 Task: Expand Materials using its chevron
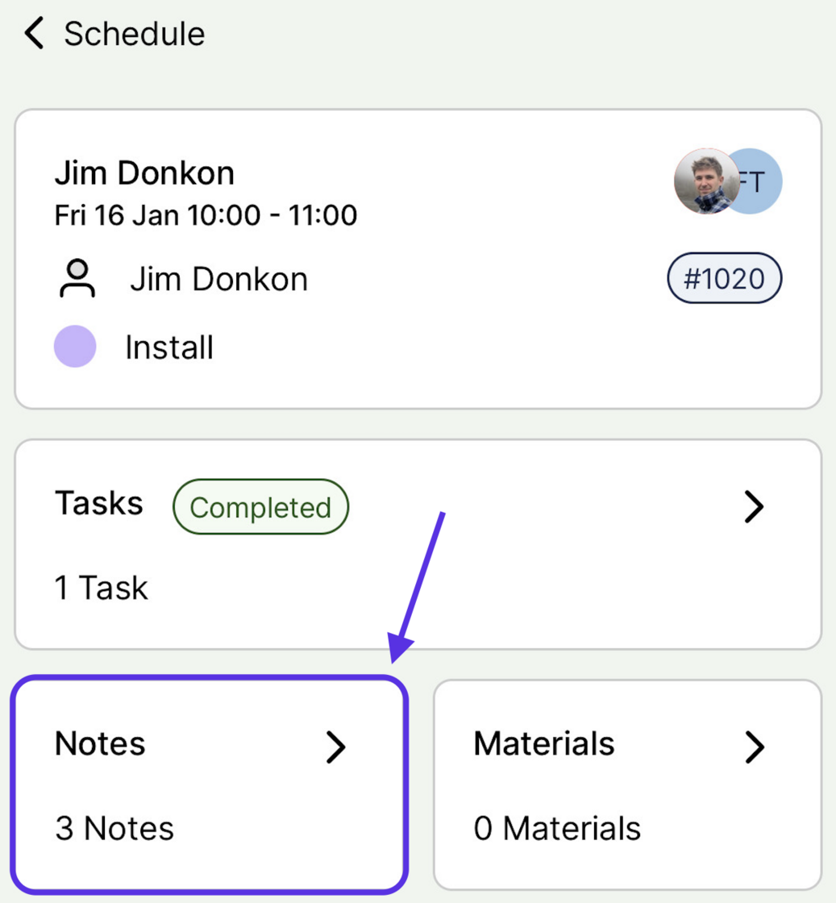click(x=754, y=747)
